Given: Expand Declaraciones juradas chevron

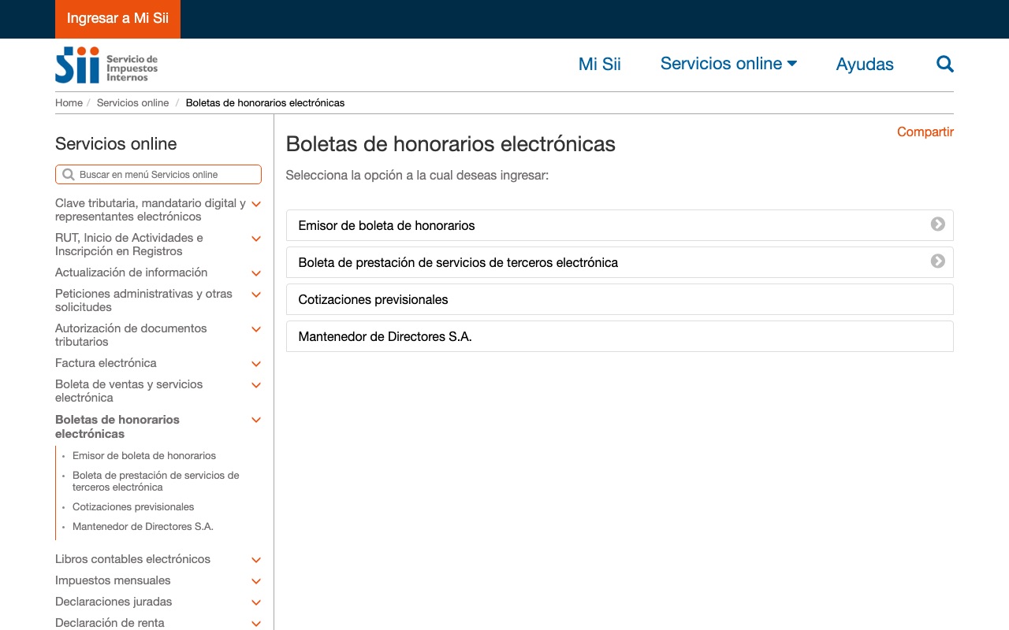Looking at the screenshot, I should (255, 602).
